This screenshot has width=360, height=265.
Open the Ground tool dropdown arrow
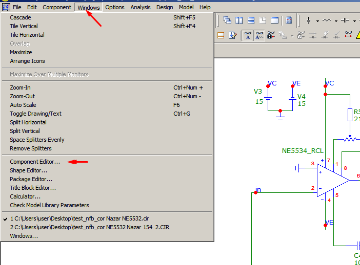(317, 21)
